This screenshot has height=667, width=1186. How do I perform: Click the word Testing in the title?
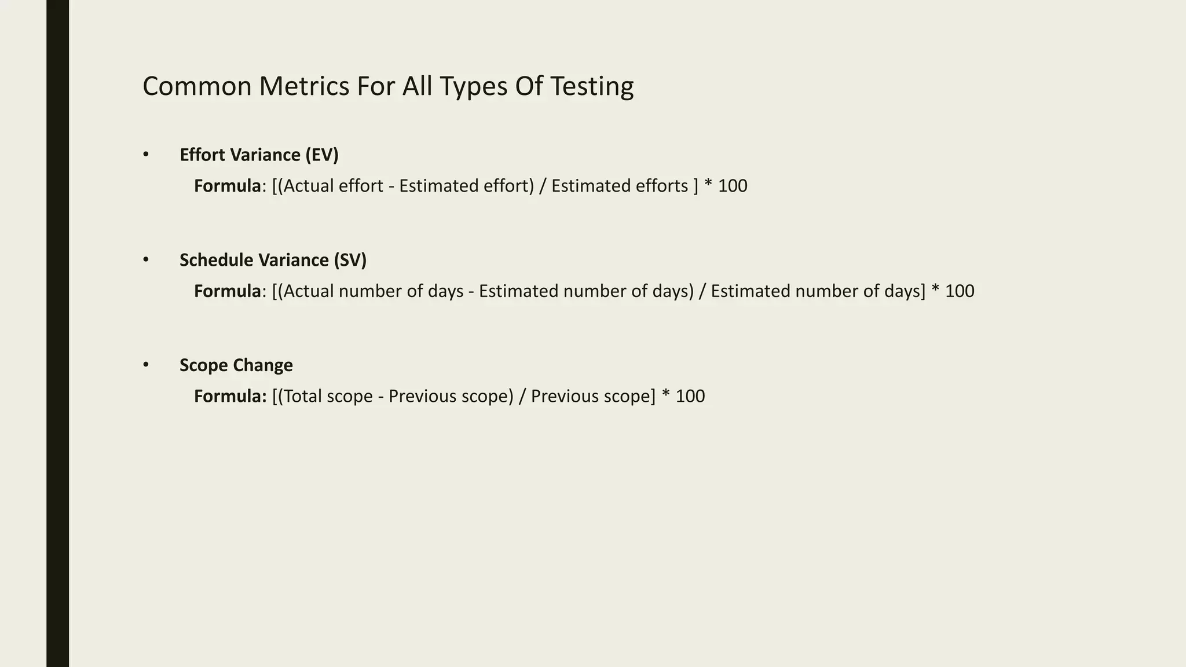coord(591,86)
